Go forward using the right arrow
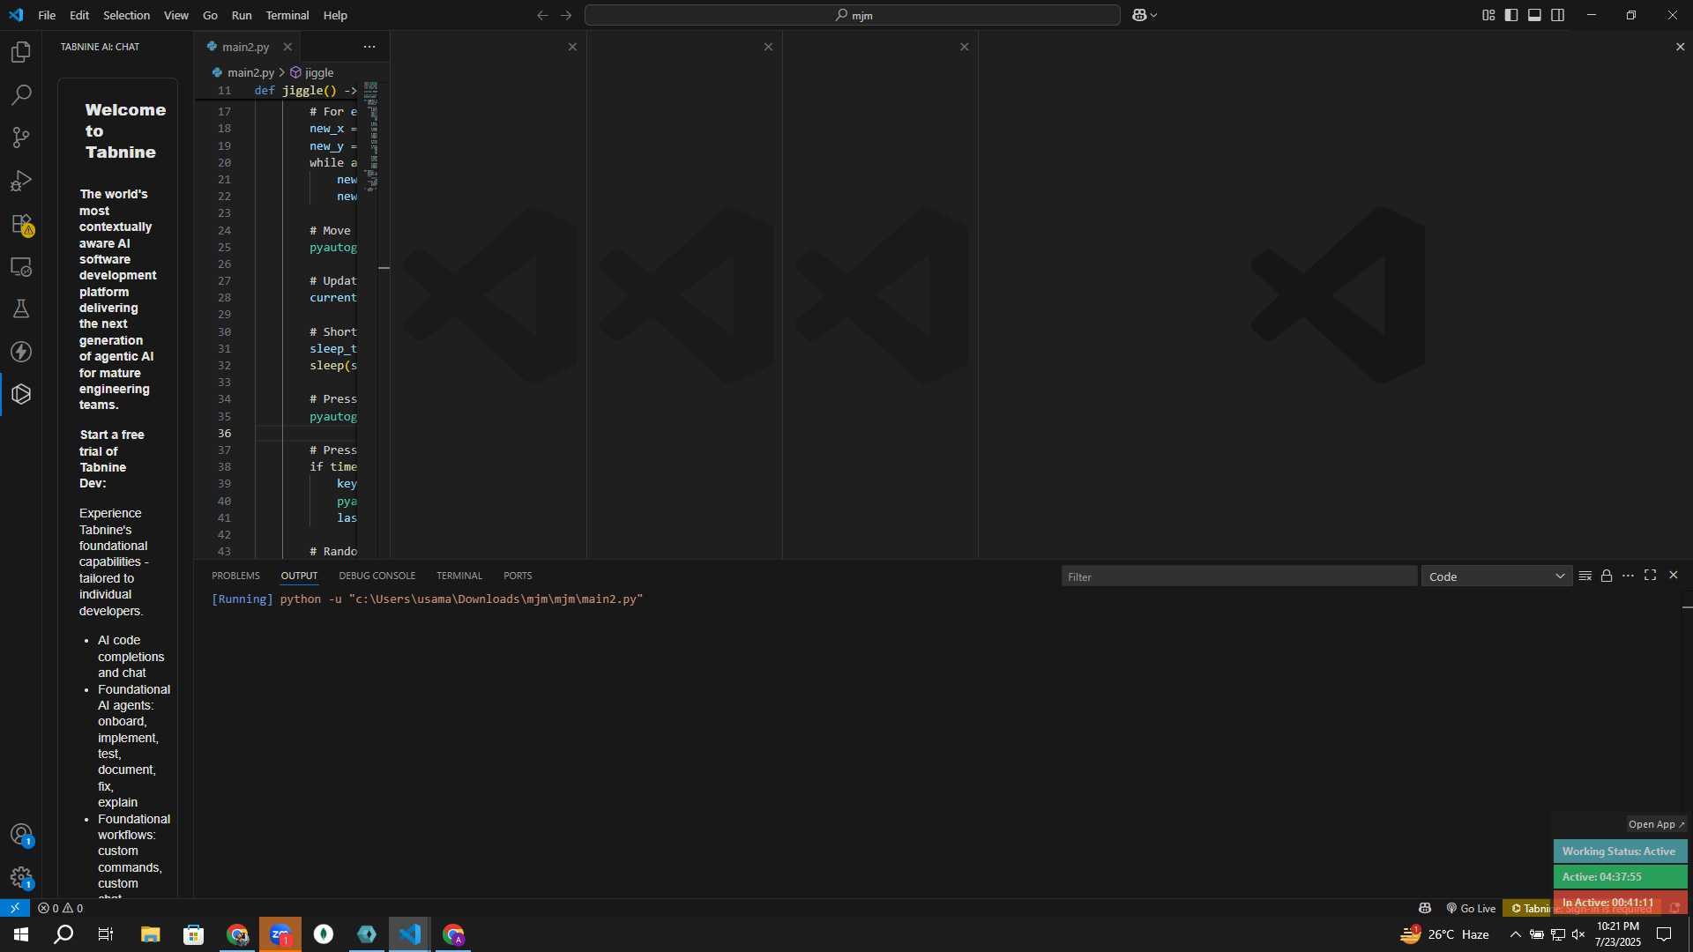1693x952 pixels. click(566, 15)
